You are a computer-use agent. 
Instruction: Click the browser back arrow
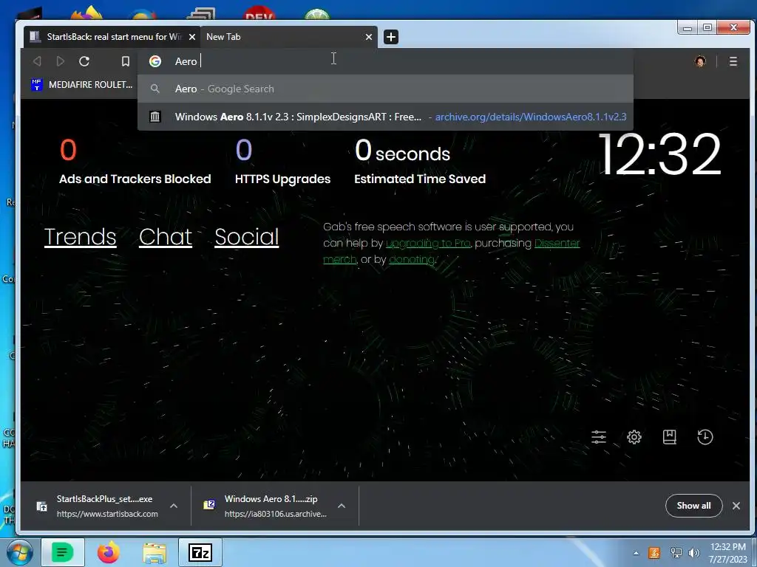pyautogui.click(x=37, y=61)
